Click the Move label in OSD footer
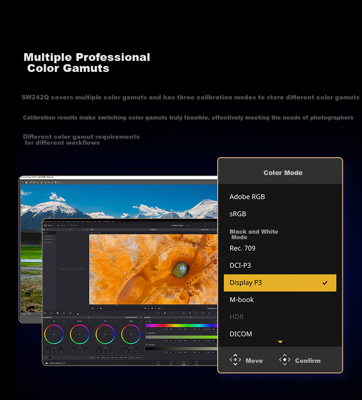Image resolution: width=362 pixels, height=400 pixels. coord(254,361)
